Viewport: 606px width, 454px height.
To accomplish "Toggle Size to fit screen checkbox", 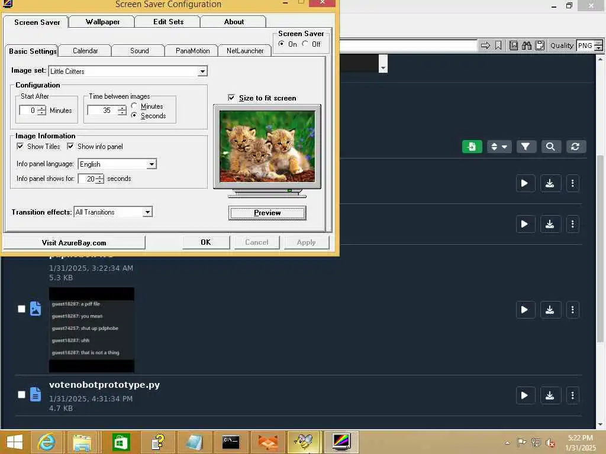I will click(x=231, y=98).
